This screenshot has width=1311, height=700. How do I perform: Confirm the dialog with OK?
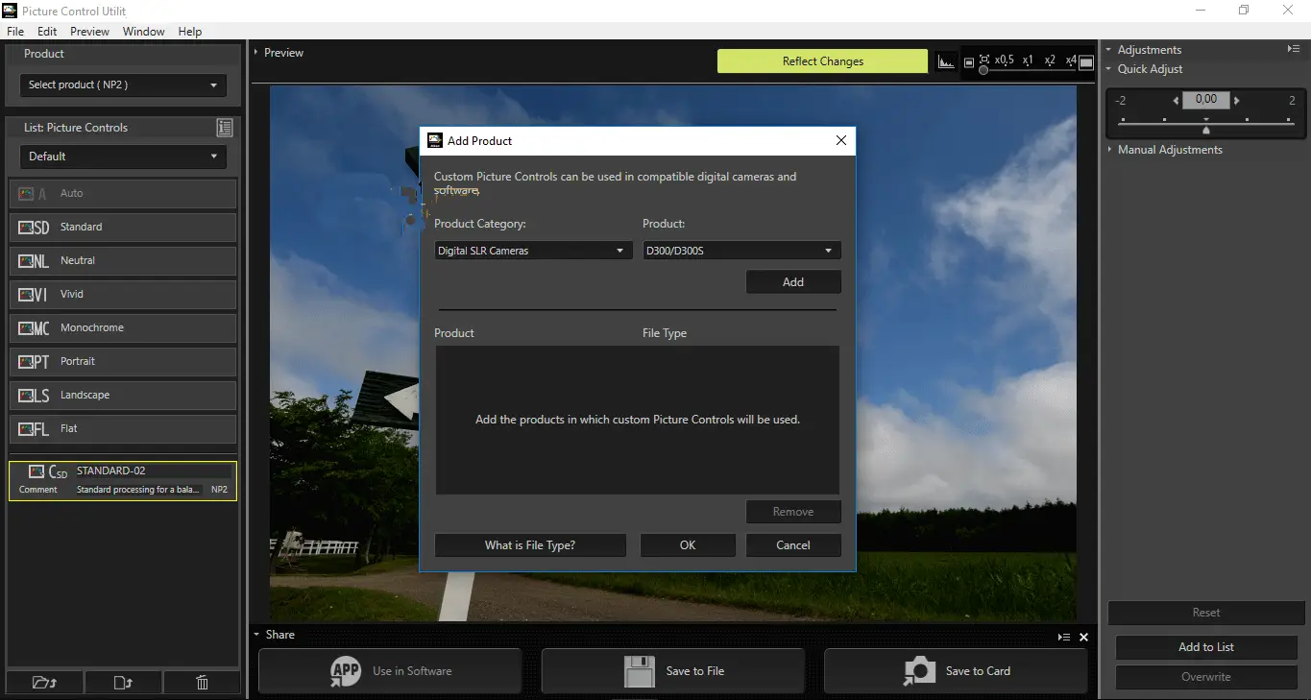point(688,545)
